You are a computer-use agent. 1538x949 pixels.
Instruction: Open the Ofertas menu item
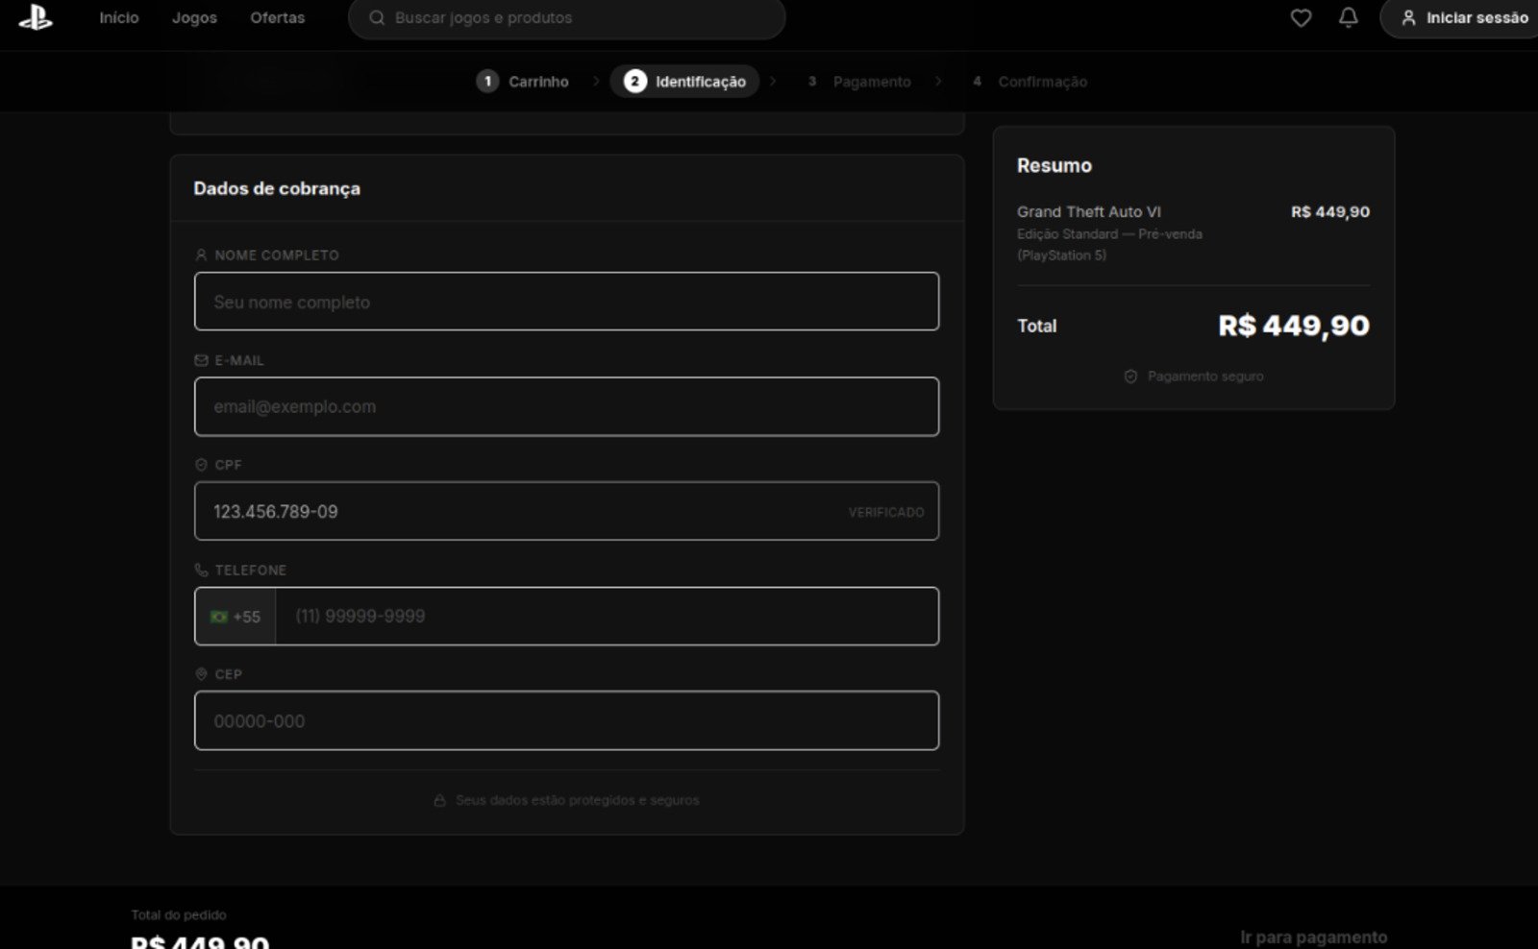coord(277,17)
